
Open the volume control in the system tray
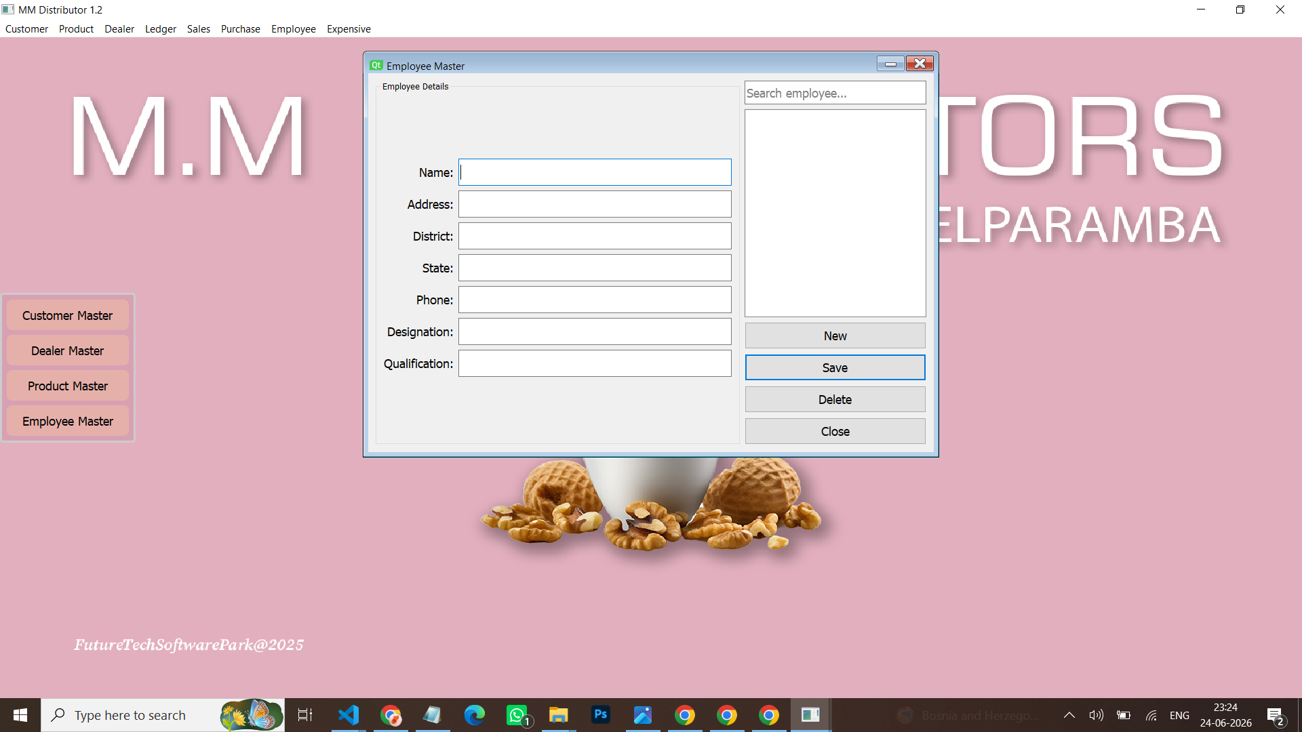point(1097,715)
